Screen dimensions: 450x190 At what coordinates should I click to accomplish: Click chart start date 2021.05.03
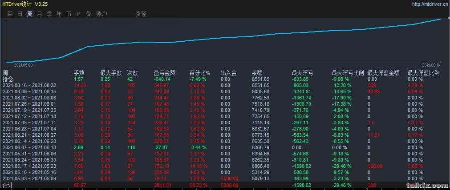[23, 65]
